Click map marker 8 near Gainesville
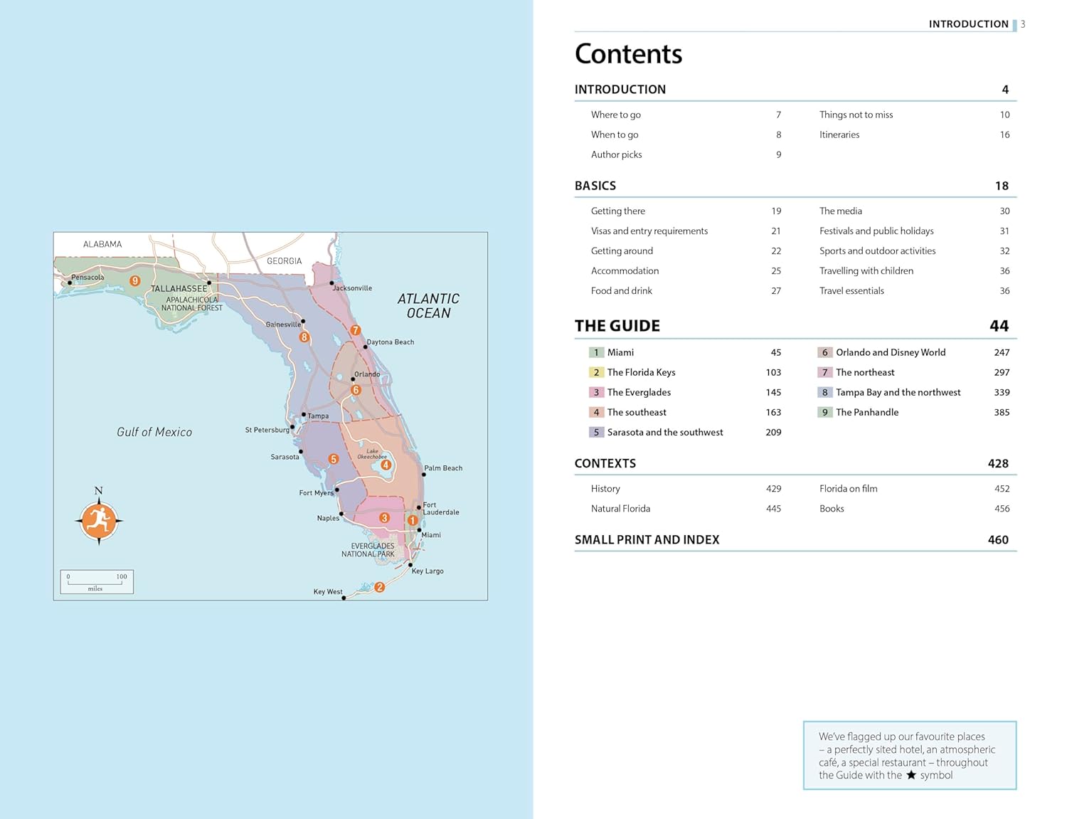 tap(304, 337)
